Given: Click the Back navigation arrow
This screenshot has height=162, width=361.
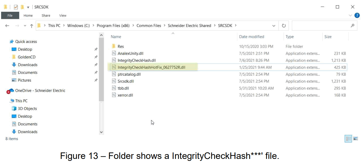Looking at the screenshot, I should pyautogui.click(x=7, y=26).
